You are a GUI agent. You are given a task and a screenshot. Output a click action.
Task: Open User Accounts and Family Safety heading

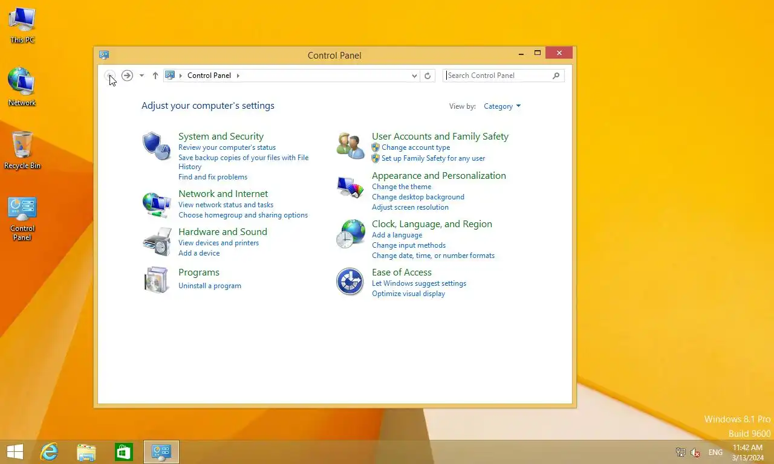(x=440, y=137)
